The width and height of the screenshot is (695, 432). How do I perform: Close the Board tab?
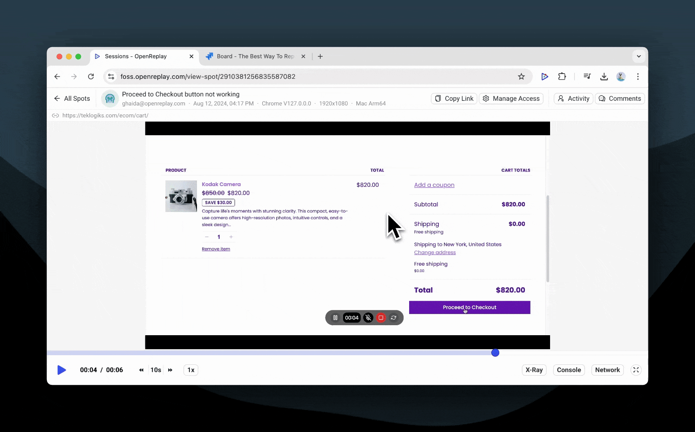pos(303,56)
